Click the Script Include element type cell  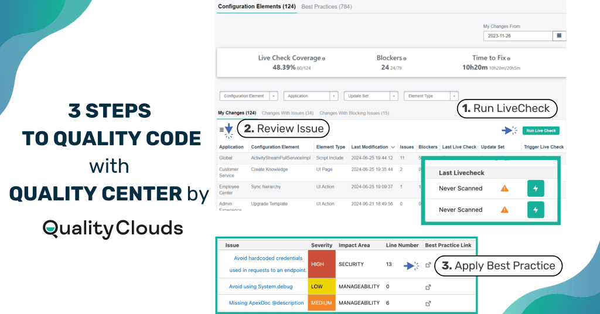tap(330, 158)
